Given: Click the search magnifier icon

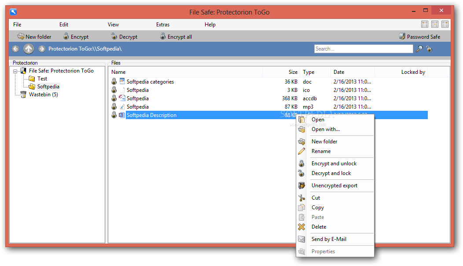Looking at the screenshot, I should click(419, 49).
